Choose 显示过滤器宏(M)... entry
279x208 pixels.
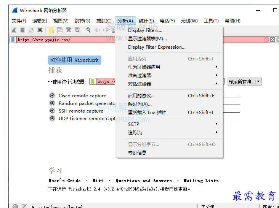pos(169,39)
